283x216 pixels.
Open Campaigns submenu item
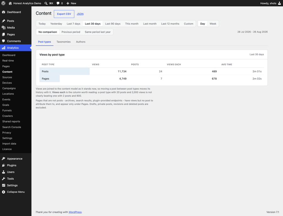9,88
